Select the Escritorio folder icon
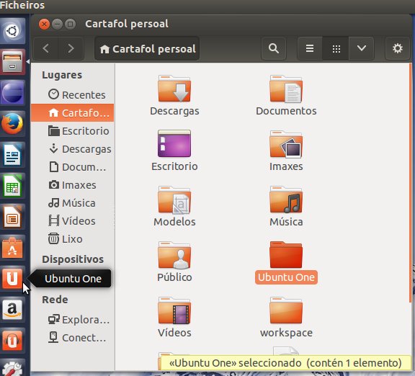 click(x=174, y=143)
